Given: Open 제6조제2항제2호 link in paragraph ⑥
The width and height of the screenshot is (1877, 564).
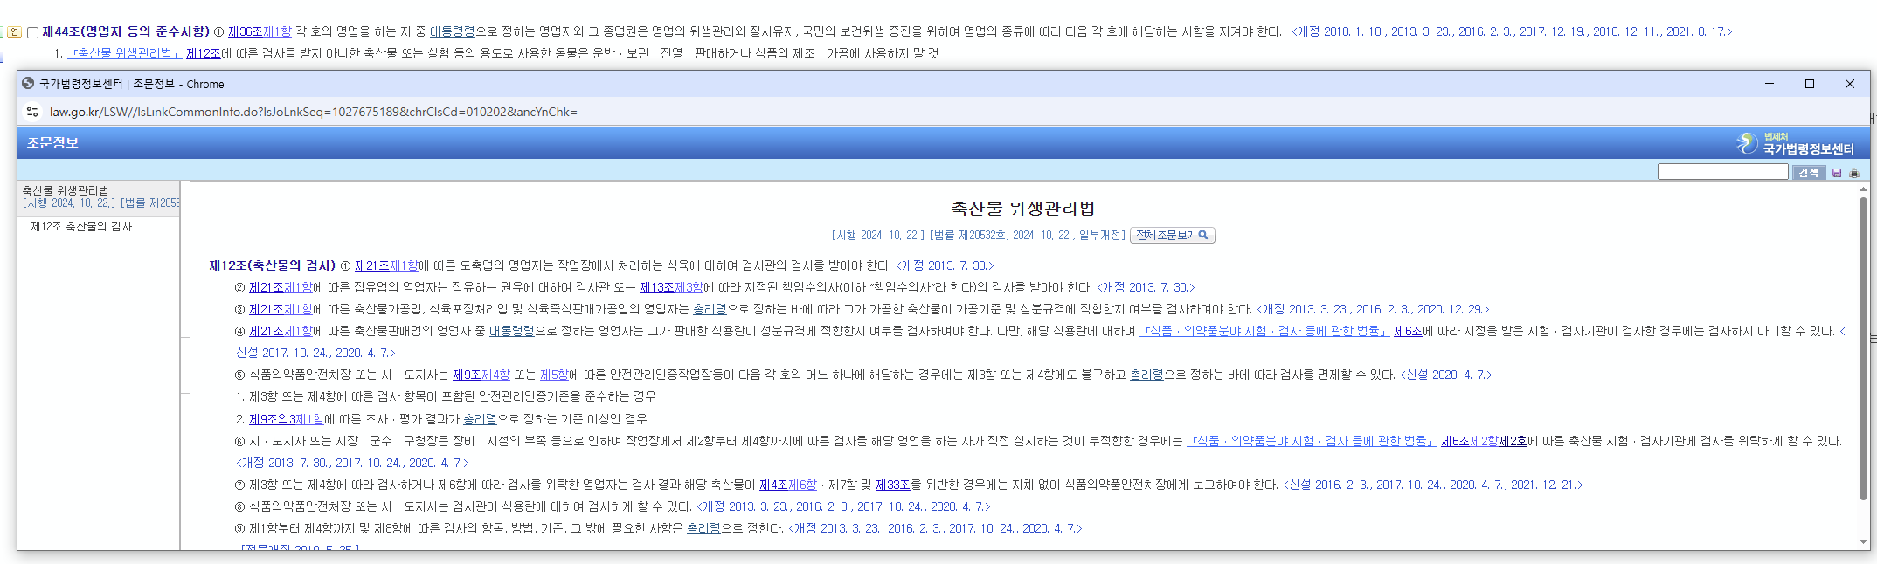Looking at the screenshot, I should (1484, 441).
